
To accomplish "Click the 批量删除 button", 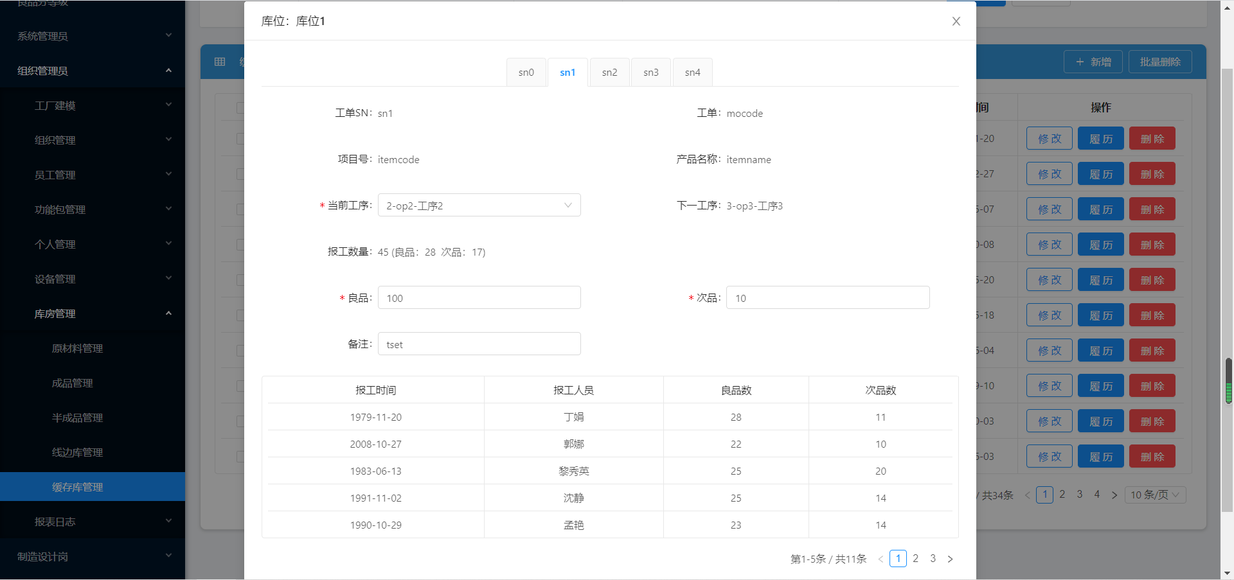I will 1160,62.
